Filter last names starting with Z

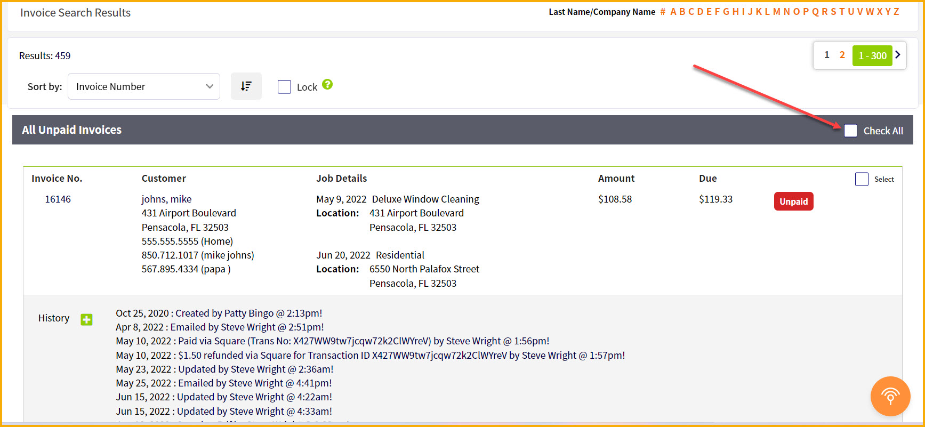click(x=896, y=12)
